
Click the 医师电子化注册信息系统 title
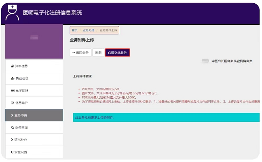[52, 12]
